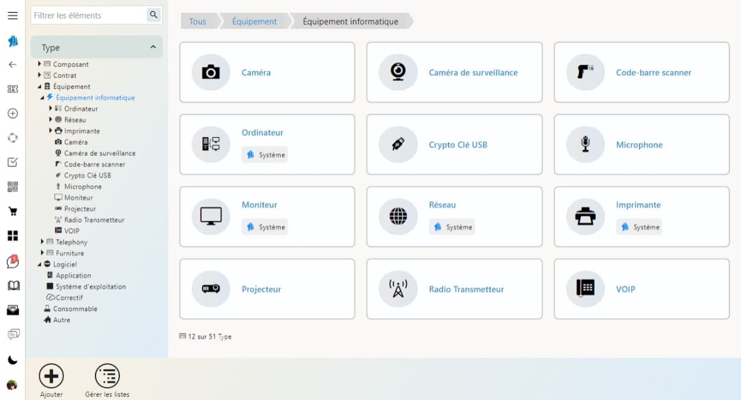Click the plus circle icon in sidebar
This screenshot has width=741, height=400.
tap(12, 113)
